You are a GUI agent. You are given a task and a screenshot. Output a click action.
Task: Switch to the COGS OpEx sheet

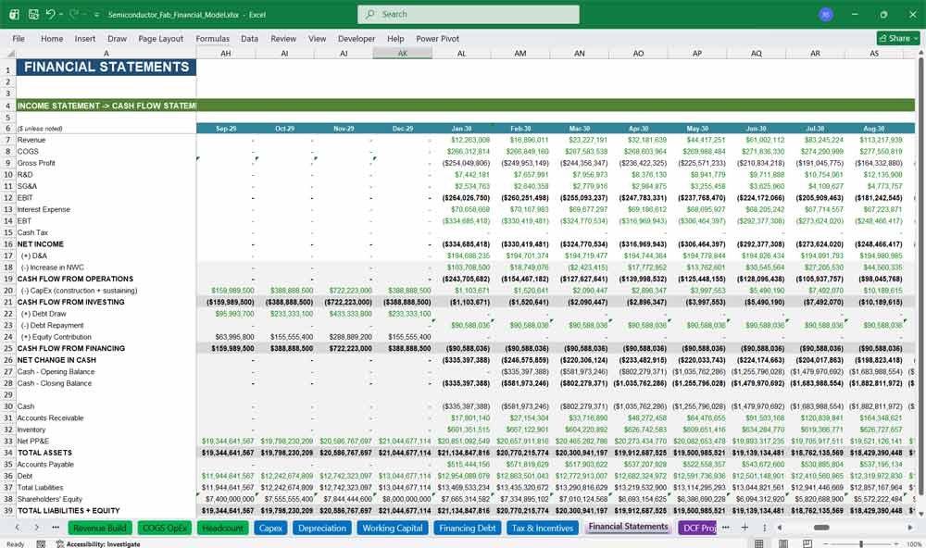tap(165, 528)
